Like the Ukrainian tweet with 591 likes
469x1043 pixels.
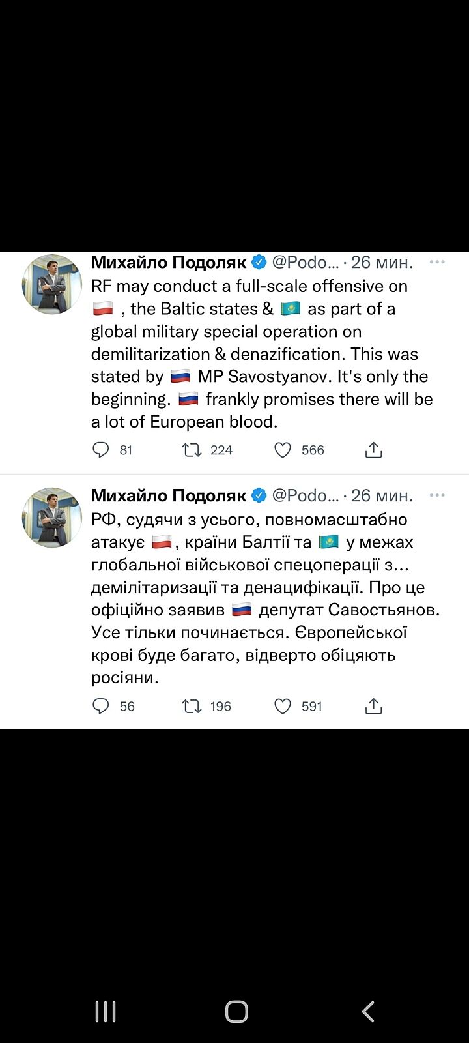point(283,706)
